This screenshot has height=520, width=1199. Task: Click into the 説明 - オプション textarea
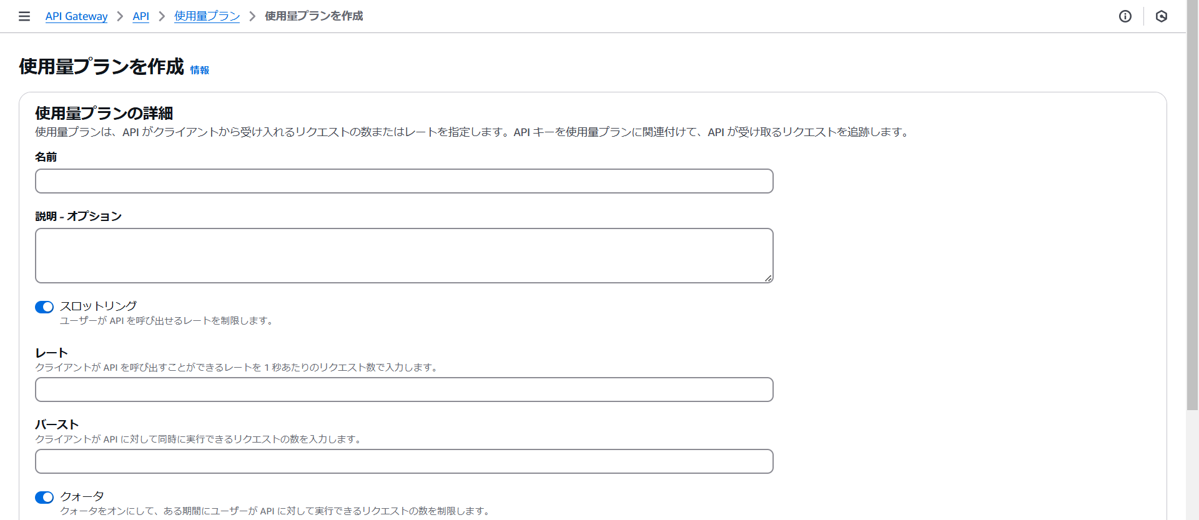coord(404,255)
